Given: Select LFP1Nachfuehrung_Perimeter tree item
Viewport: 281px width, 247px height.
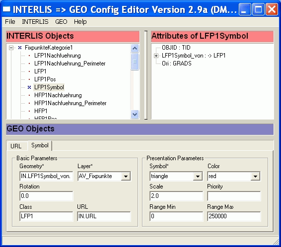Looking at the screenshot, I should pyautogui.click(x=70, y=63).
